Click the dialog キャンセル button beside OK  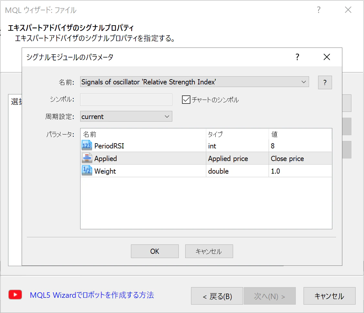(x=209, y=251)
